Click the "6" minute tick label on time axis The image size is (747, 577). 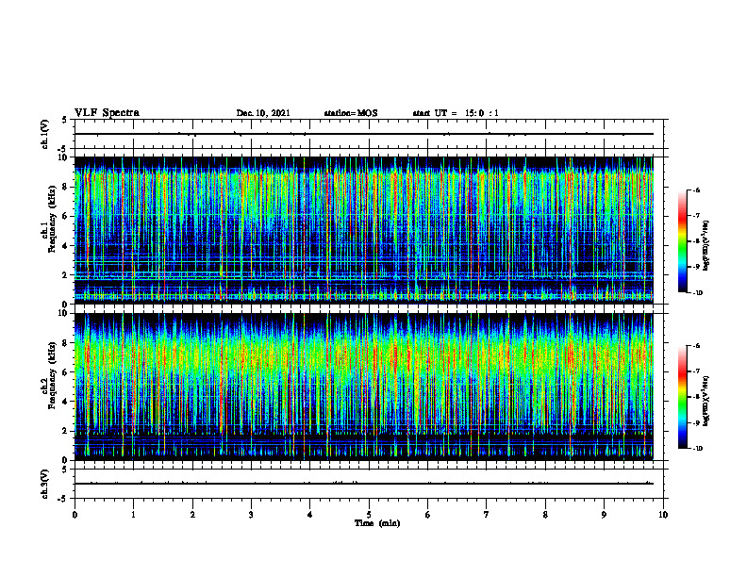coord(428,515)
